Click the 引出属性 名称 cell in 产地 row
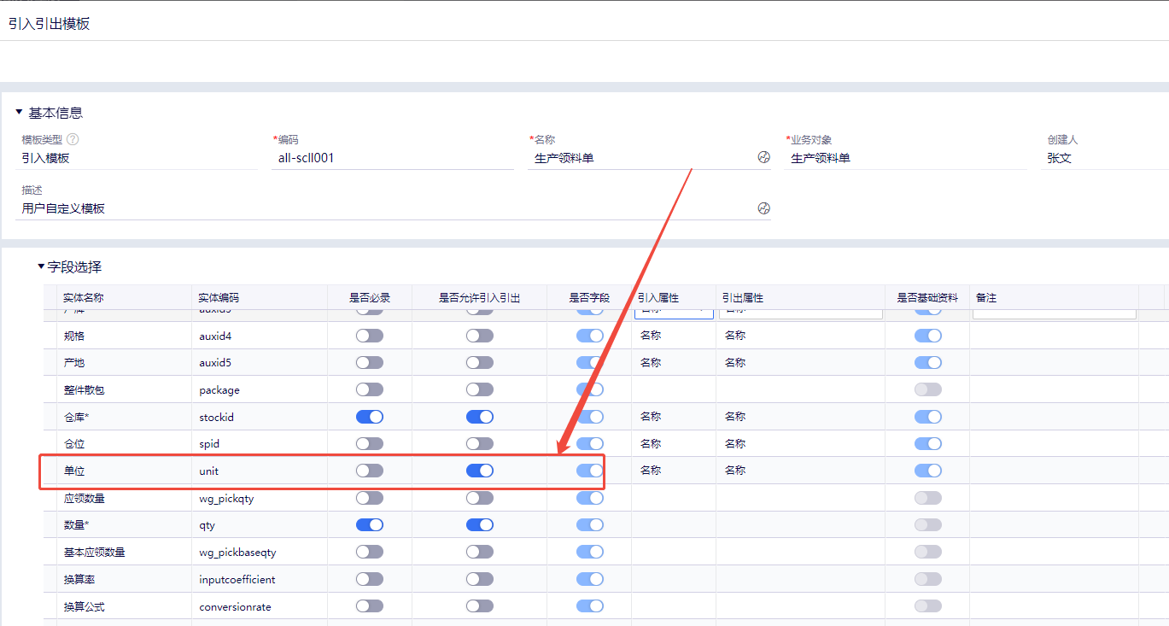This screenshot has height=626, width=1169. (800, 363)
